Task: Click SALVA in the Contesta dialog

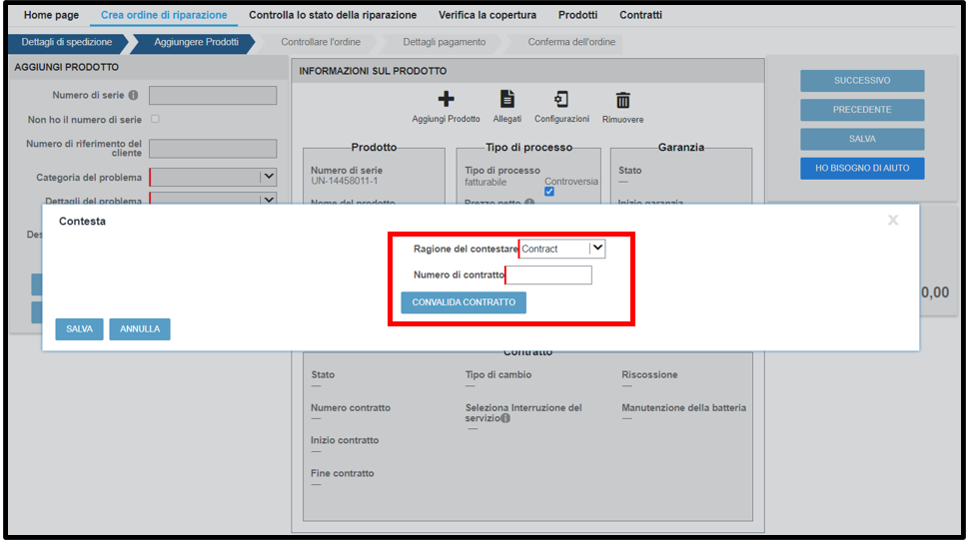Action: point(79,328)
